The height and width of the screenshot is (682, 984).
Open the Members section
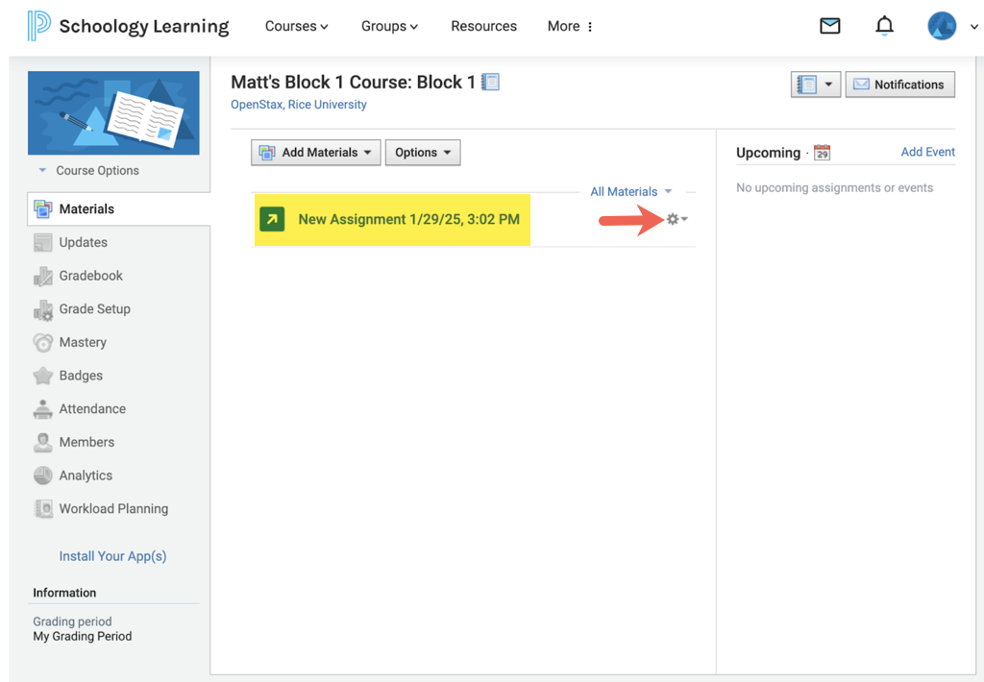point(87,442)
